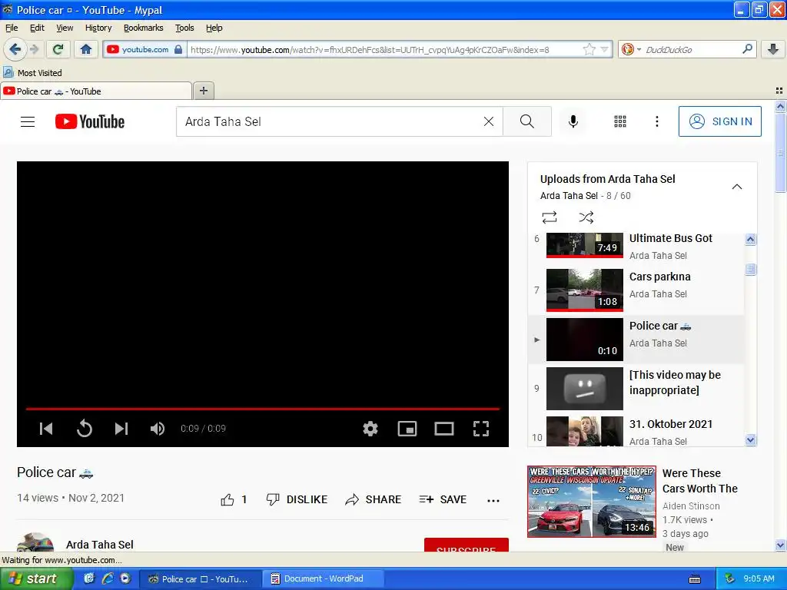
Task: Open more actions ellipsis below video
Action: coord(493,500)
